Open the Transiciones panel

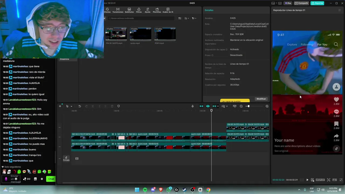point(118,10)
